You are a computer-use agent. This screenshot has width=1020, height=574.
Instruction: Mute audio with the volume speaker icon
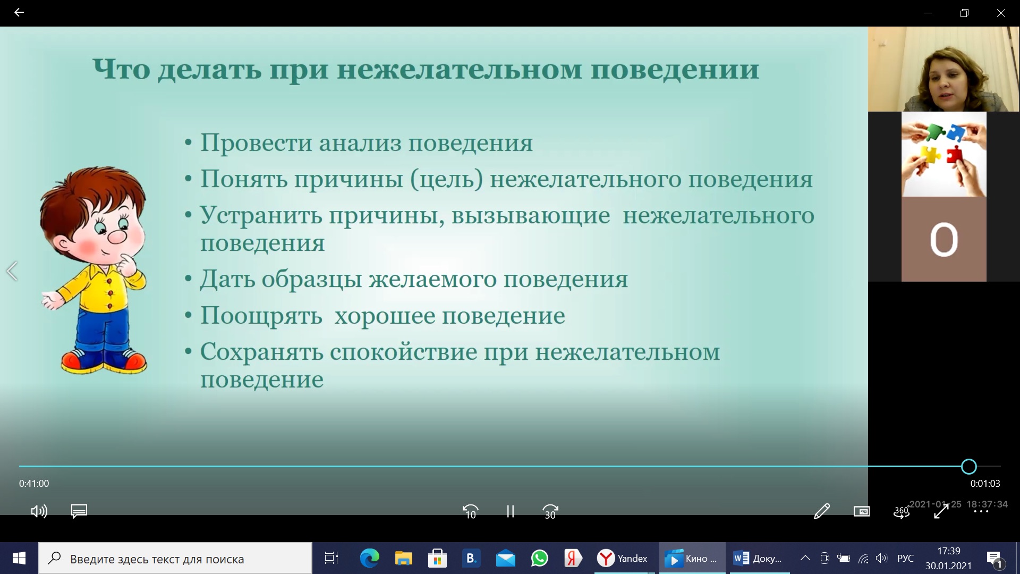point(39,511)
